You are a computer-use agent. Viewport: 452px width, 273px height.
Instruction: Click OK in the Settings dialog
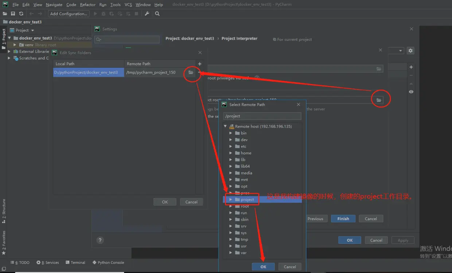point(350,240)
